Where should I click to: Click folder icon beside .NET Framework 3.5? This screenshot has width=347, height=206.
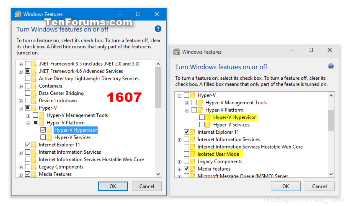tap(34, 64)
